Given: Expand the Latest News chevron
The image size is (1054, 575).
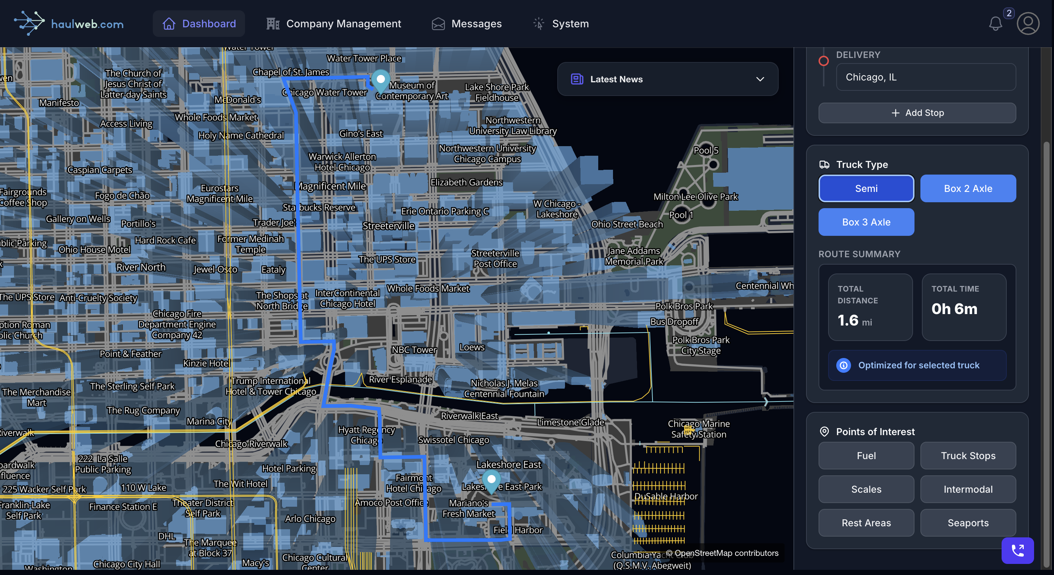Looking at the screenshot, I should (x=760, y=79).
